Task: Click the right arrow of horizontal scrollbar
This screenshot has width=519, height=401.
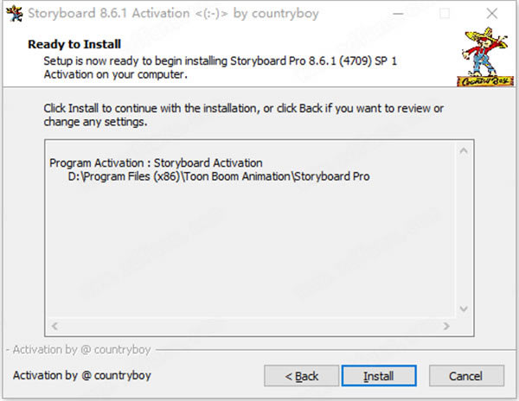Action: pos(446,326)
